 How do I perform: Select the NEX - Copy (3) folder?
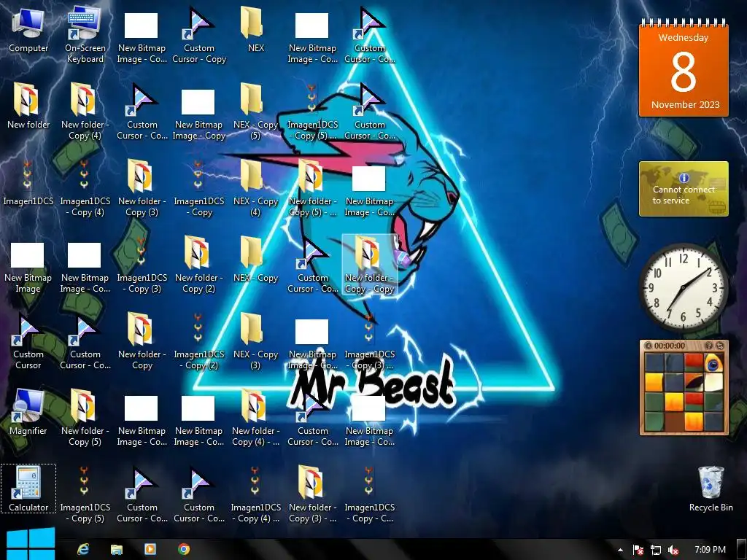[x=255, y=341]
